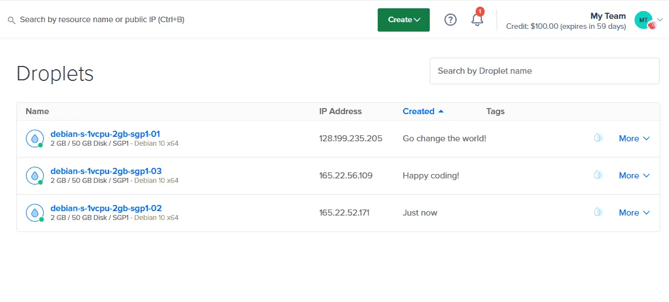669x302 pixels.
Task: Open More menu for sgp1-01 droplet
Action: coord(634,139)
